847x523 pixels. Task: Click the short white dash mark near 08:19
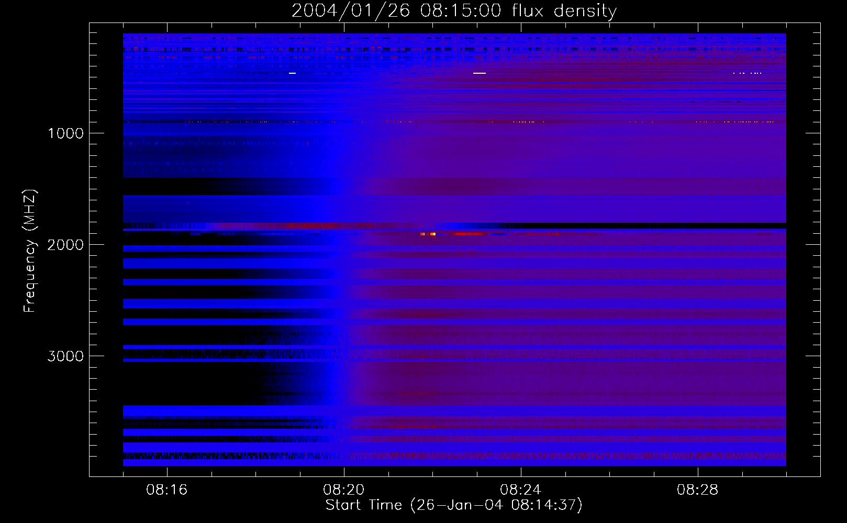coord(292,73)
